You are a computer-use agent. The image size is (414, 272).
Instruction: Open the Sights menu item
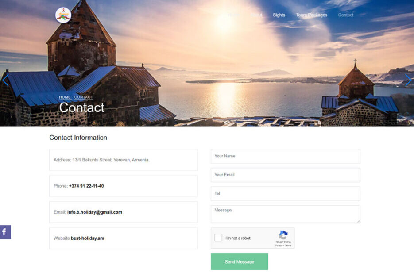click(279, 15)
